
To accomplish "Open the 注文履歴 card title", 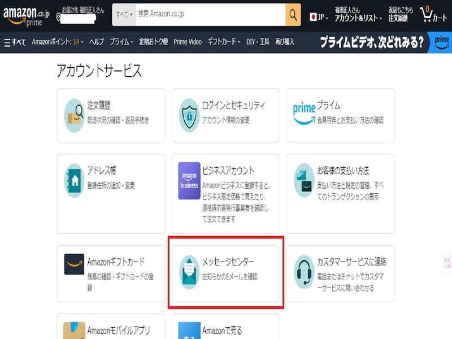I will point(99,106).
